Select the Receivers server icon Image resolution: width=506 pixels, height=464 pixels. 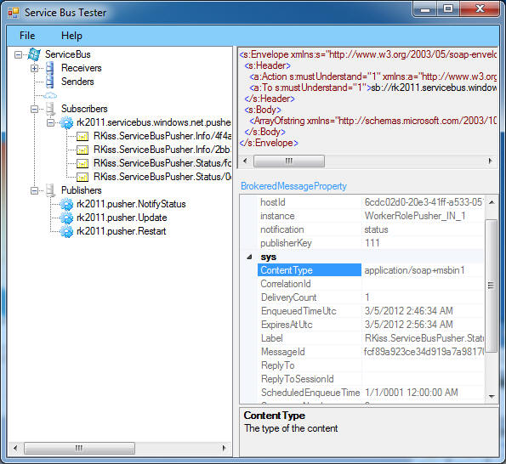coord(50,68)
